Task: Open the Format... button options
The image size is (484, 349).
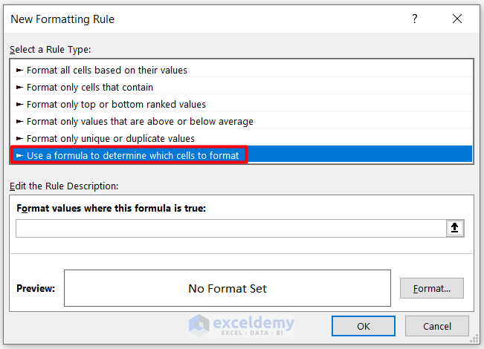Action: [431, 288]
